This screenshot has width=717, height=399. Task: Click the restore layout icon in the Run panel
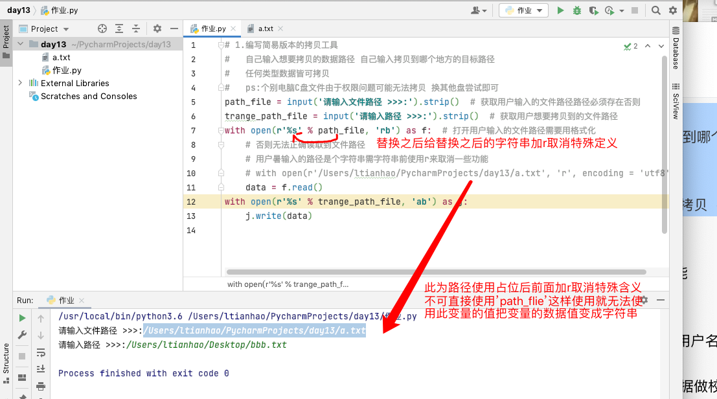[x=22, y=377]
